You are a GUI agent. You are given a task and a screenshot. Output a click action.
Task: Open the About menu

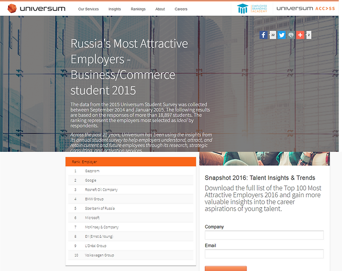tap(160, 9)
